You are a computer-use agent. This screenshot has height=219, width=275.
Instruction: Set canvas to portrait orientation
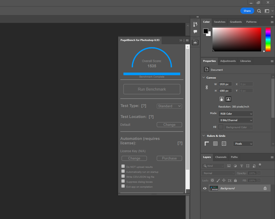coord(221,99)
